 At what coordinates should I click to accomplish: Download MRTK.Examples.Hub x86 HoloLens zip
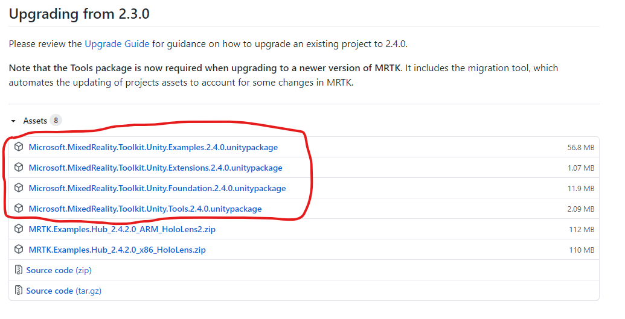[117, 250]
